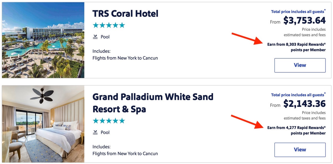The height and width of the screenshot is (164, 333).
Task: Click 'Earn from 8,303 Rapid Rewards points' text
Action: 297,47
